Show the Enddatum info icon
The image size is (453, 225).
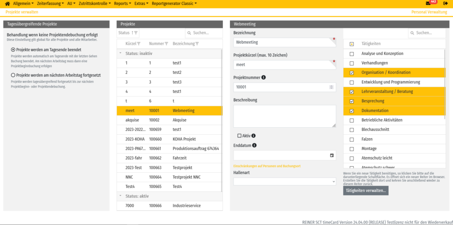tap(254, 145)
